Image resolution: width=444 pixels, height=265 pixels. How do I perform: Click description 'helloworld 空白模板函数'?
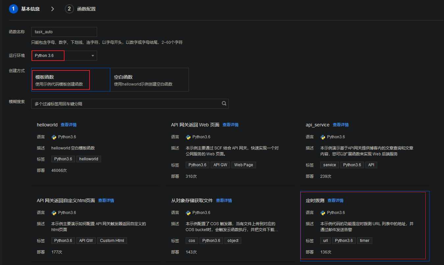(x=73, y=148)
